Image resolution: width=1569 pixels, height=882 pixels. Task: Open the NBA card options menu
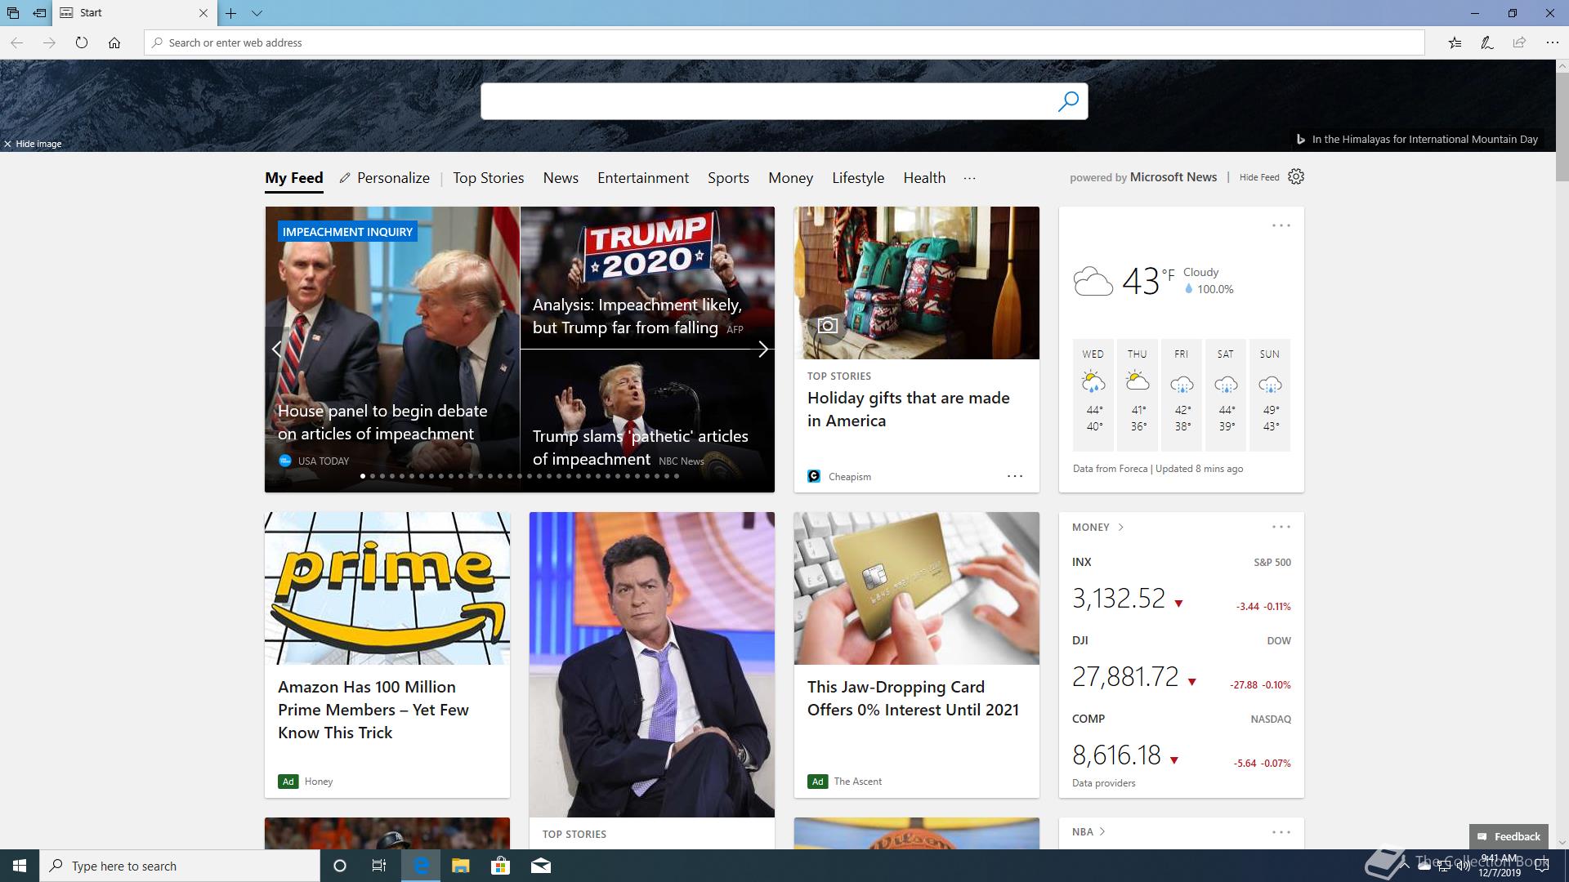click(x=1281, y=832)
